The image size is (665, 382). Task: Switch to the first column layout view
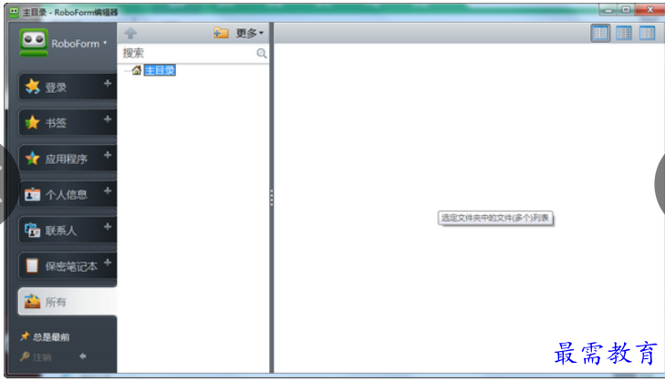[600, 33]
